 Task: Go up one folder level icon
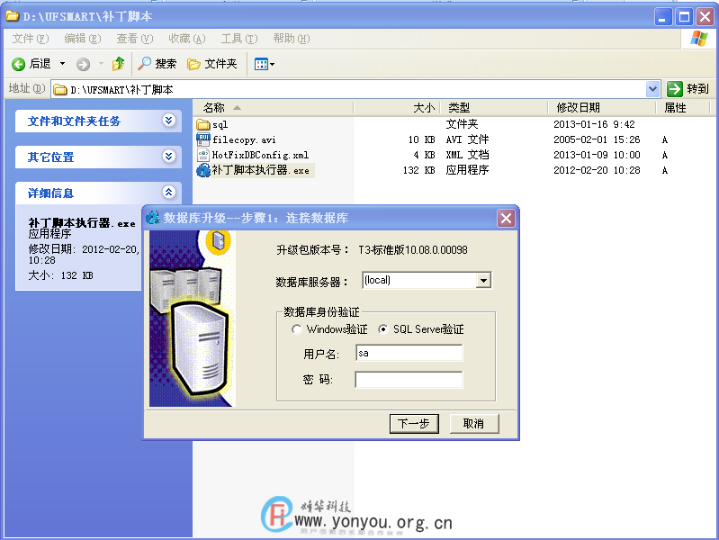[118, 64]
